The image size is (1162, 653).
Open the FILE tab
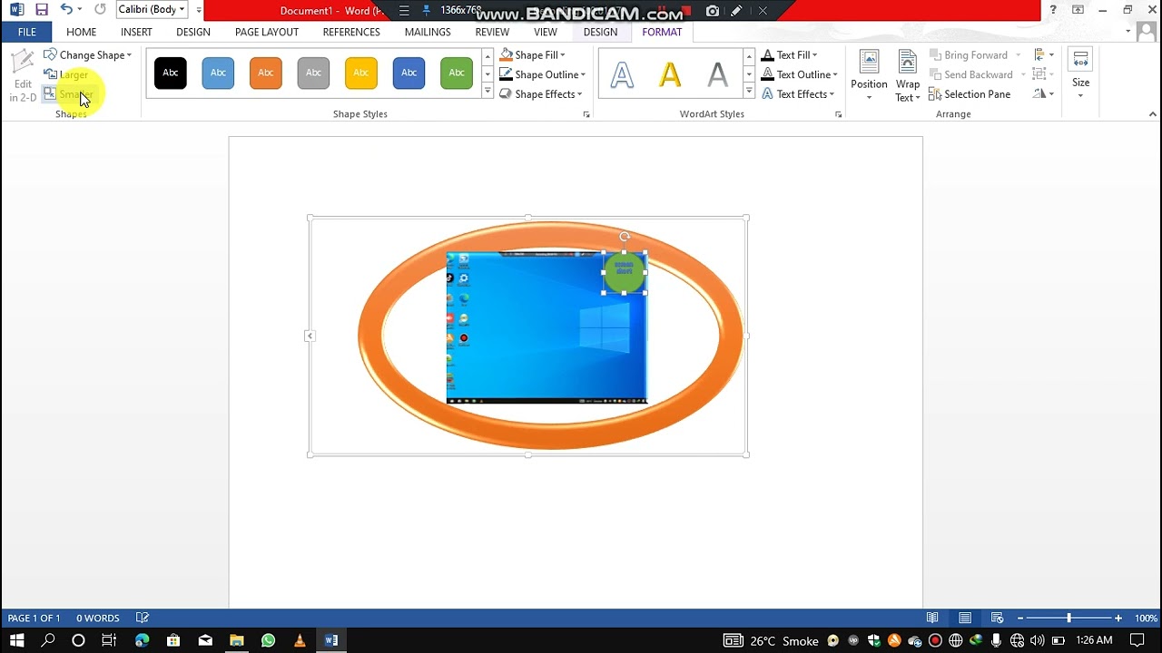(27, 32)
